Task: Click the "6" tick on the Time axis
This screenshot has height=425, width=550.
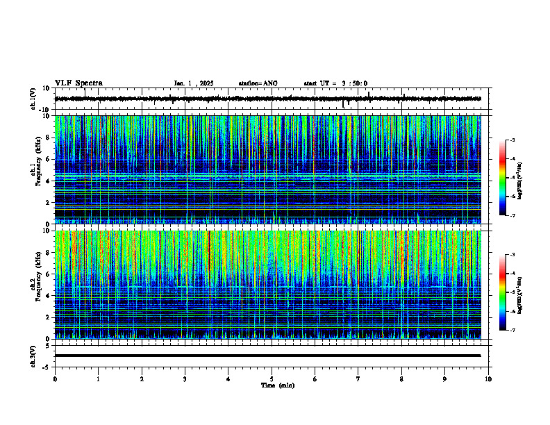Action: [315, 379]
